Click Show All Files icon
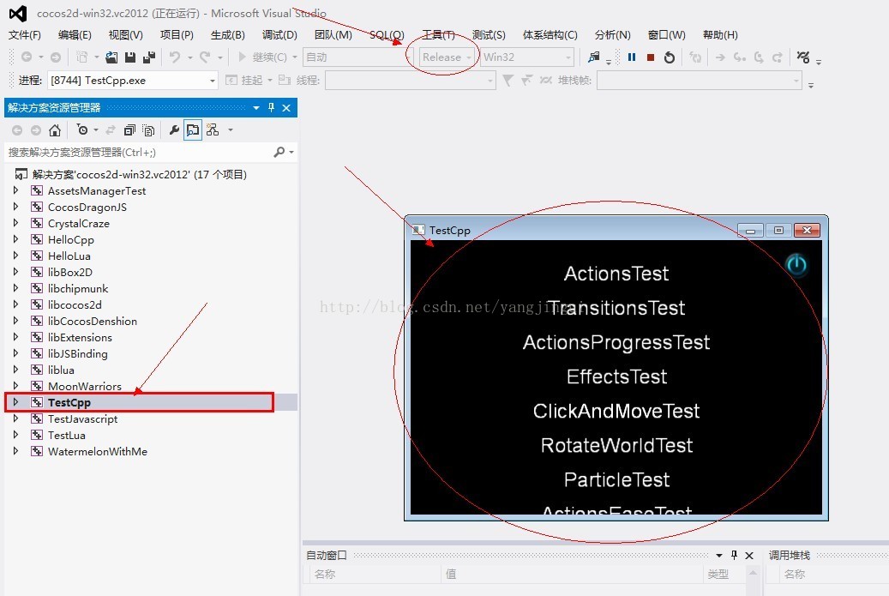The height and width of the screenshot is (596, 889). pos(148,130)
